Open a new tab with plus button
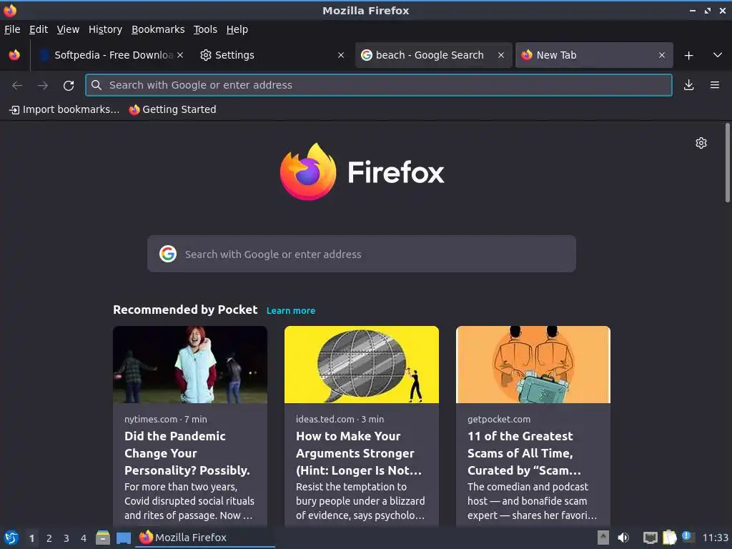 coord(688,56)
